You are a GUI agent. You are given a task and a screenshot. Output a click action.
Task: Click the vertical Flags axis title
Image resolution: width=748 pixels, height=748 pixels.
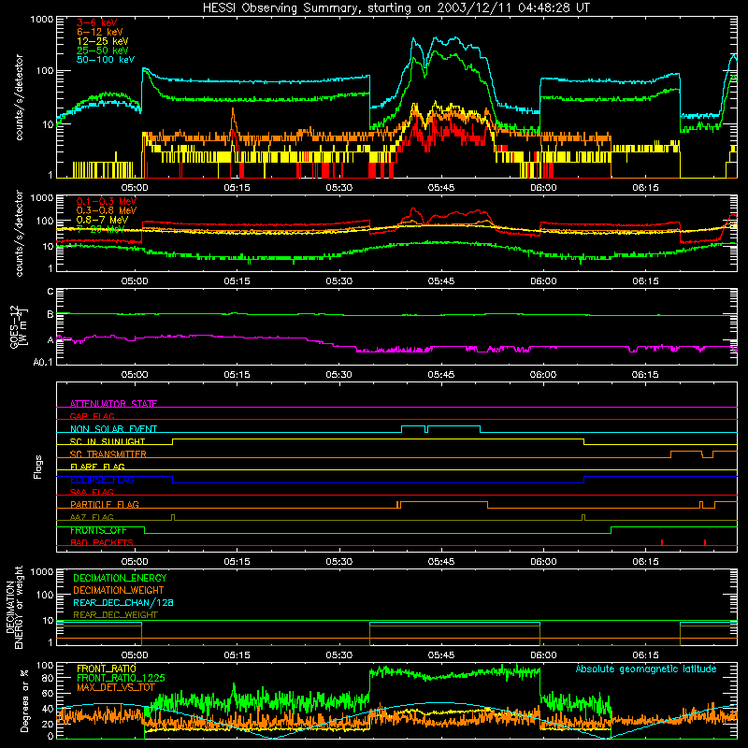[x=38, y=467]
